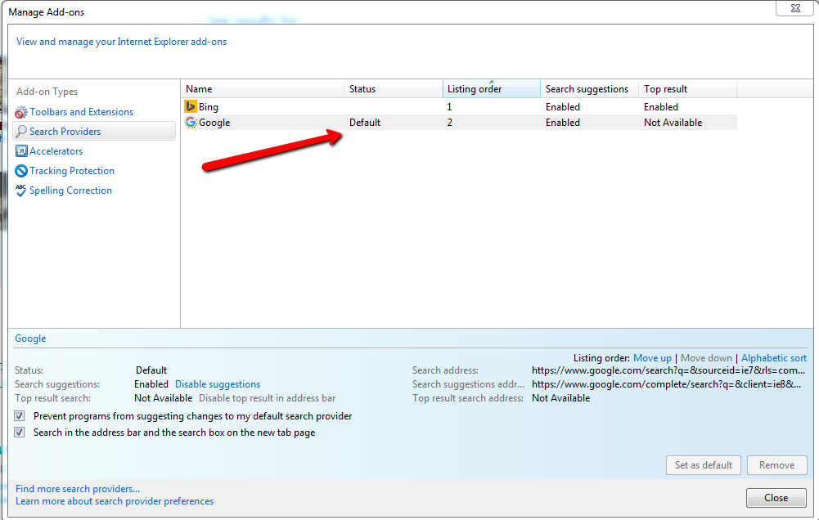Click the Spelling Correction ABC icon

(21, 191)
